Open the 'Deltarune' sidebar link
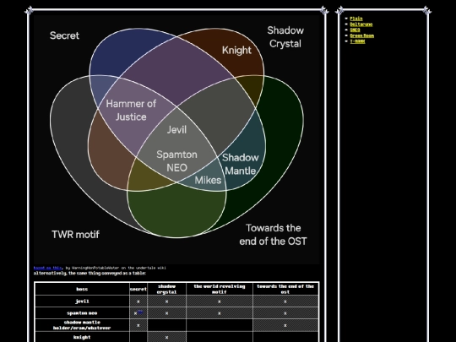 point(361,24)
